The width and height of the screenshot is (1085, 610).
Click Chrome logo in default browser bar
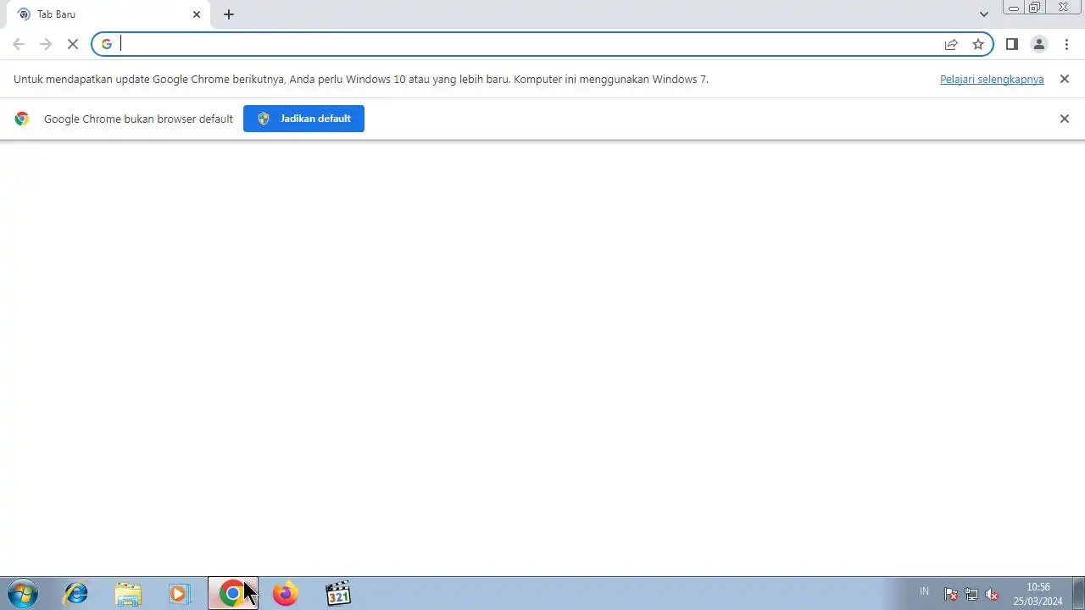pyautogui.click(x=22, y=119)
